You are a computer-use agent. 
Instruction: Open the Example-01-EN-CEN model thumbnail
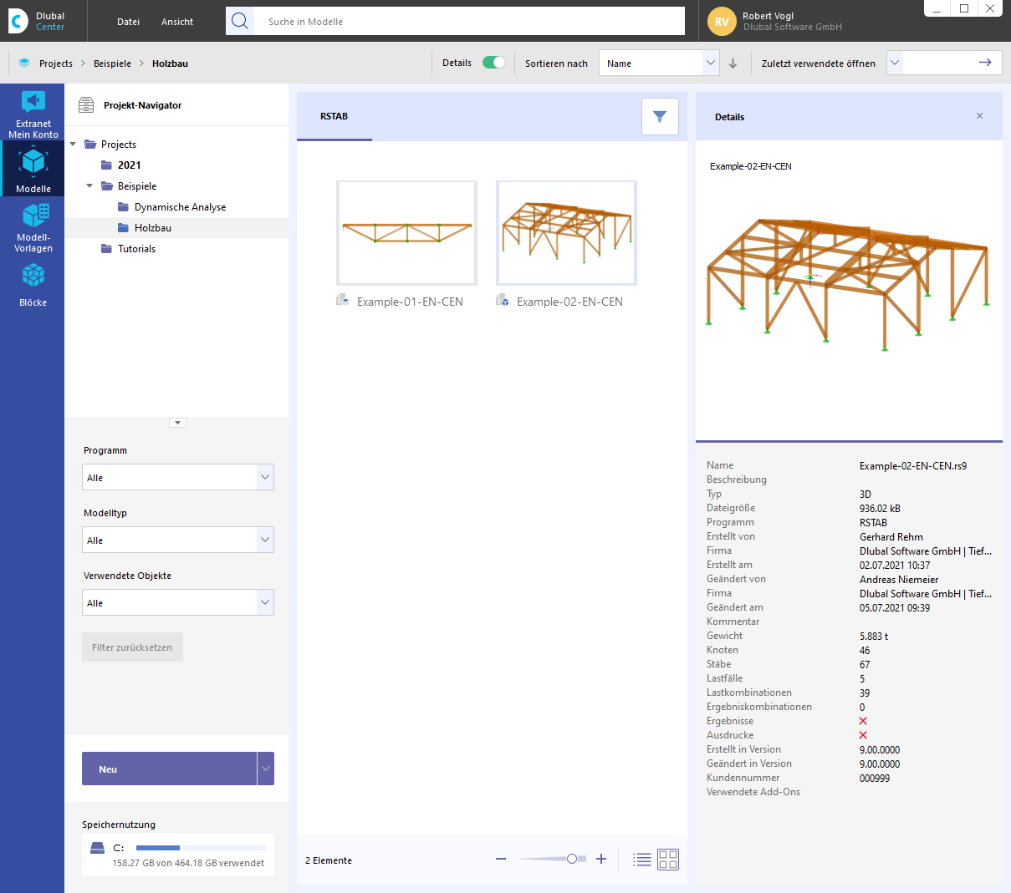click(406, 232)
